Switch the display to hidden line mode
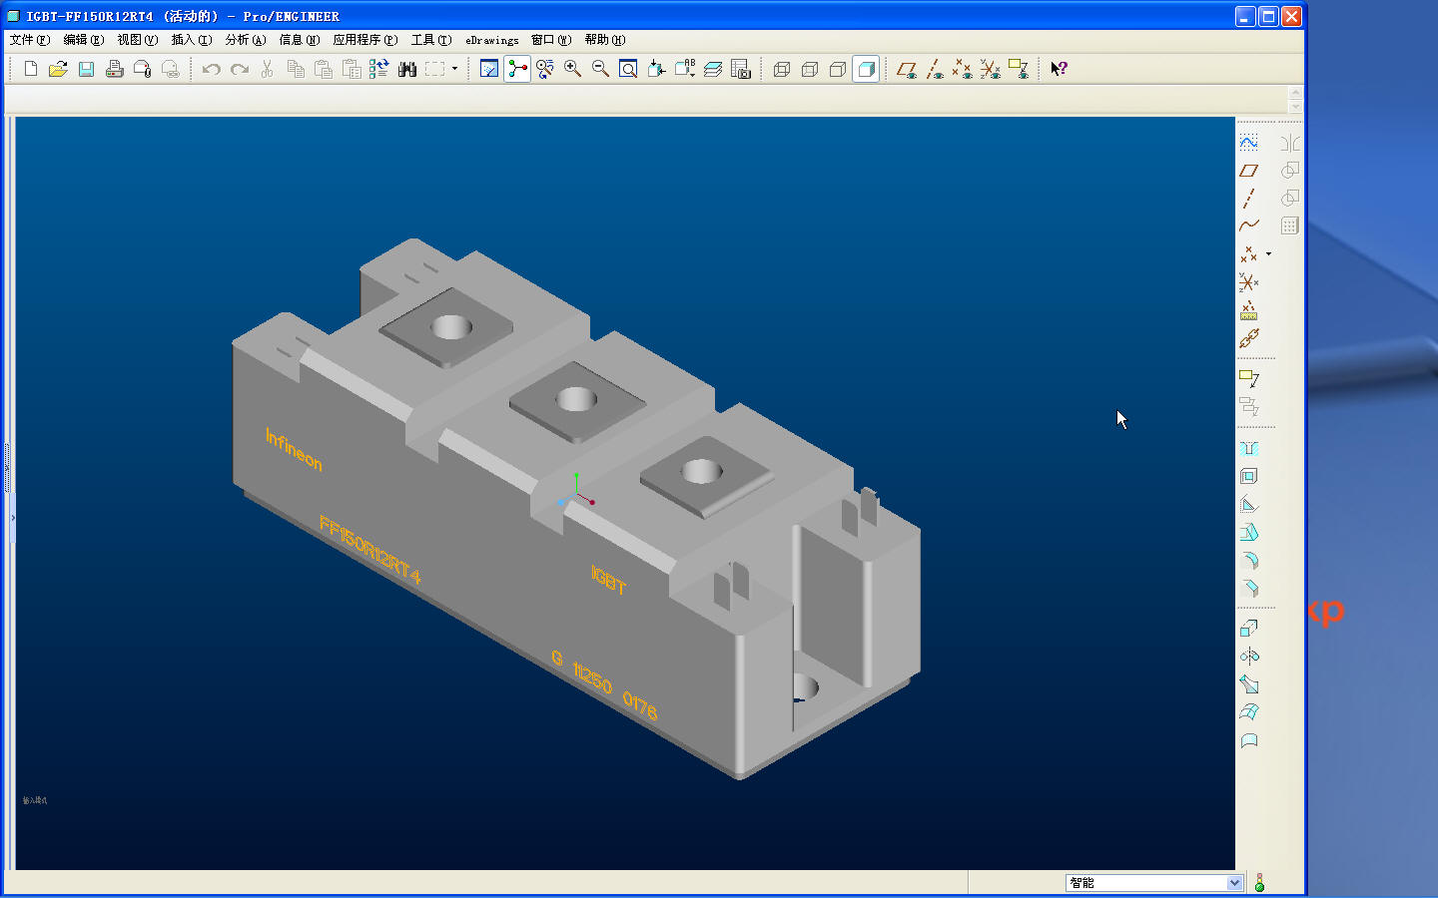This screenshot has width=1438, height=898. (x=810, y=69)
